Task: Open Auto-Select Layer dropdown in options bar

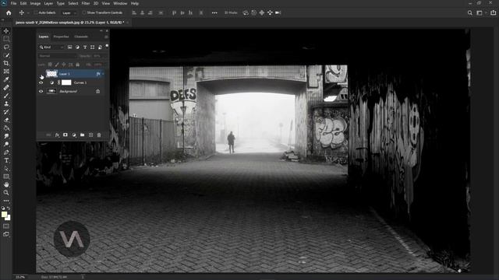Action: pyautogui.click(x=69, y=13)
